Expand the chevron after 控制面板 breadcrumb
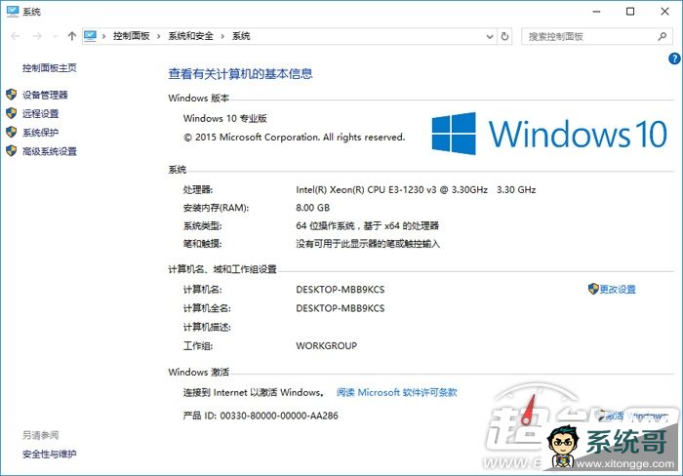683x476 pixels. pos(160,36)
